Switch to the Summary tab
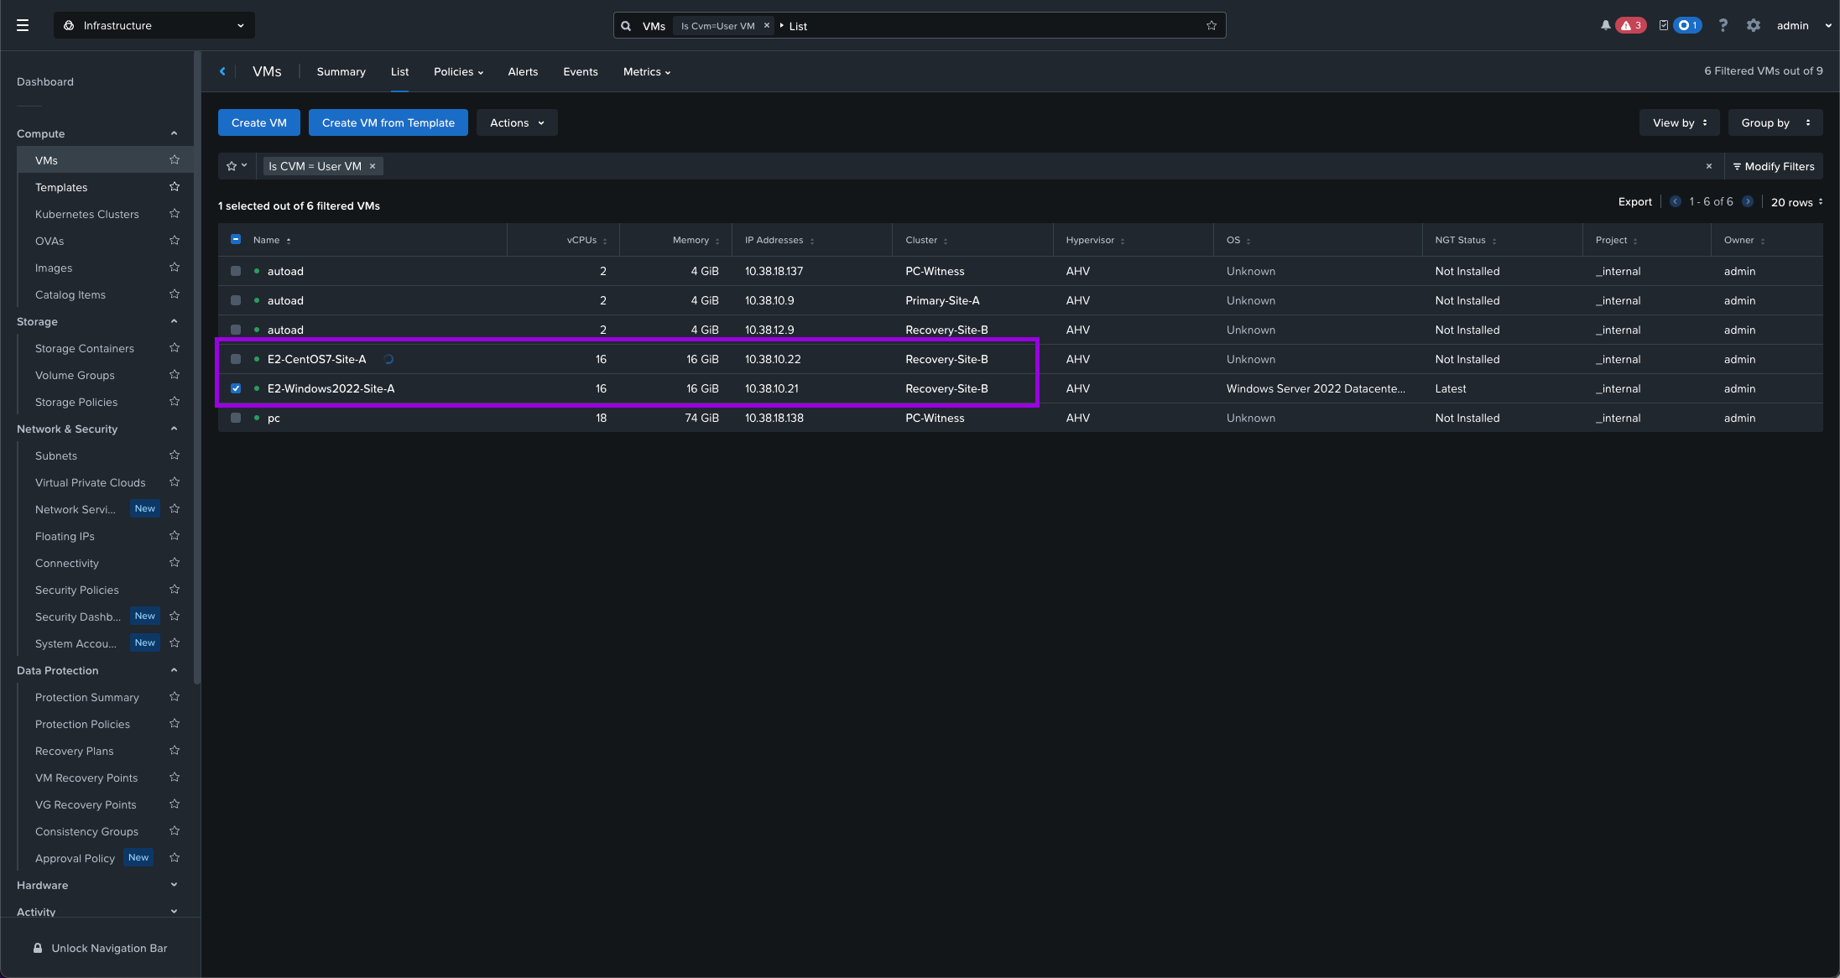Screen dimensions: 1840x978 [x=341, y=71]
